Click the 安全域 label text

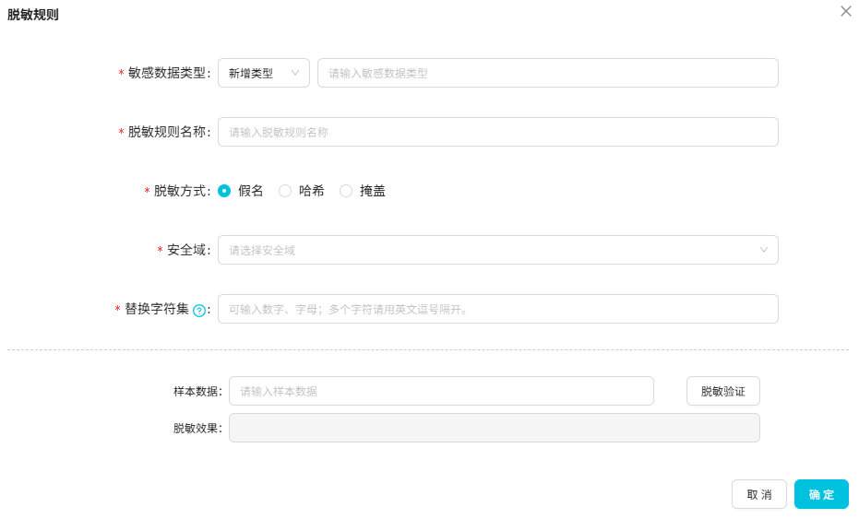pyautogui.click(x=186, y=250)
